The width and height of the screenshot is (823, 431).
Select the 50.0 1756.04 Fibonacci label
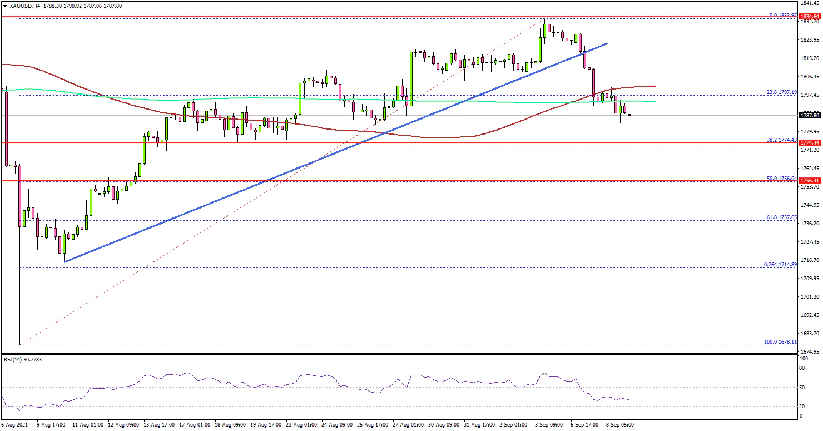(x=782, y=178)
